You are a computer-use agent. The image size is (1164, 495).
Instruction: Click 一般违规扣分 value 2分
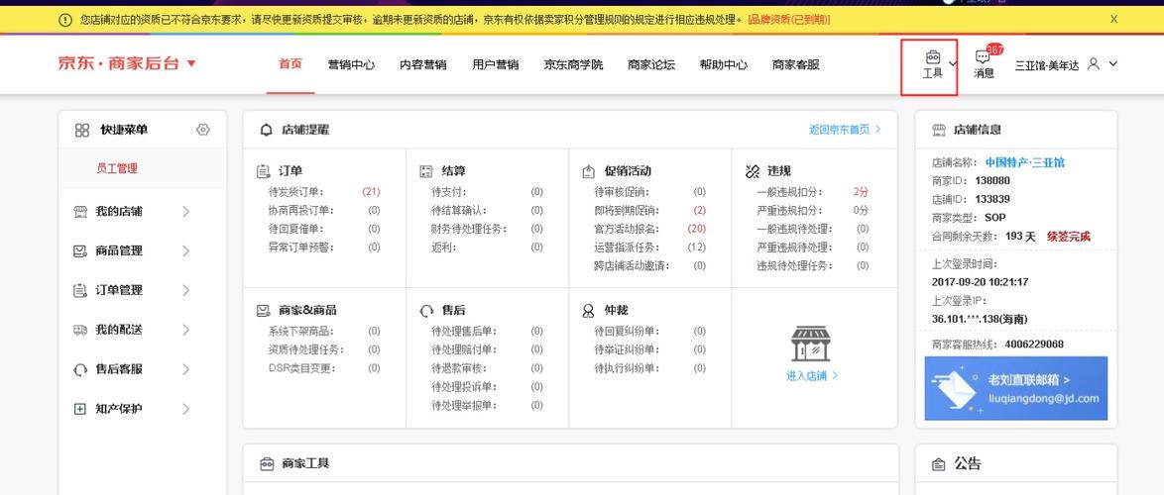(x=861, y=192)
